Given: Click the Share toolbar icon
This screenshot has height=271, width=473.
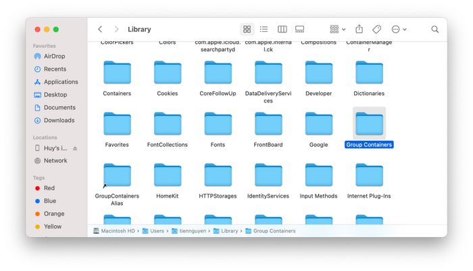Looking at the screenshot, I should click(359, 30).
